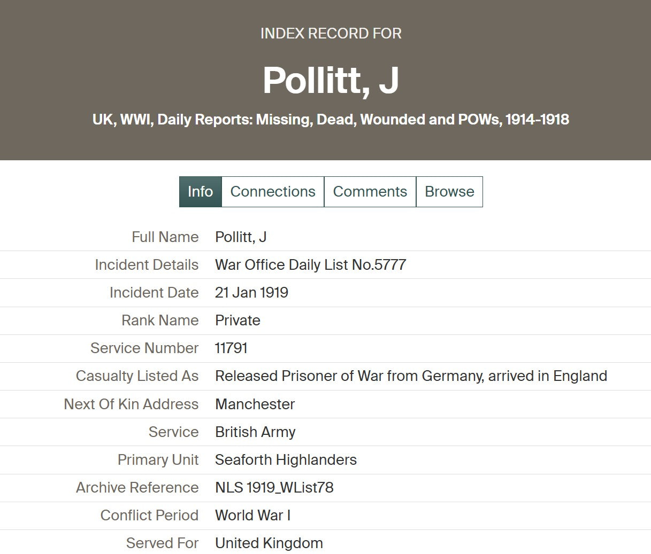
Task: Click the 'Seaforth Highlanders' primary unit value
Action: [x=286, y=460]
